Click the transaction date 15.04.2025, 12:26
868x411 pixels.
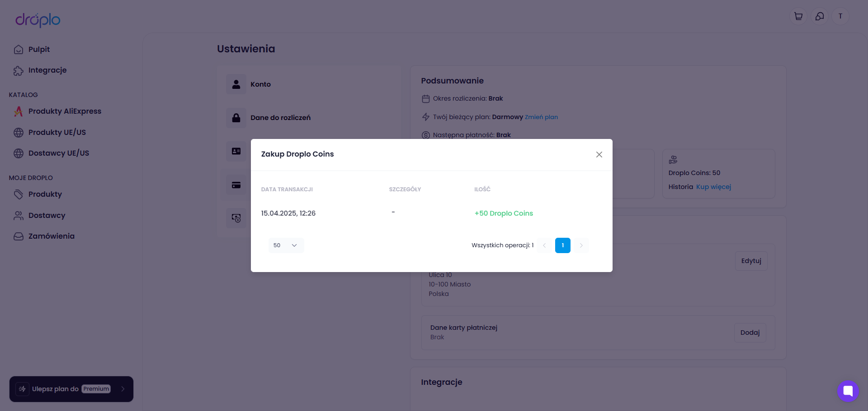(288, 213)
